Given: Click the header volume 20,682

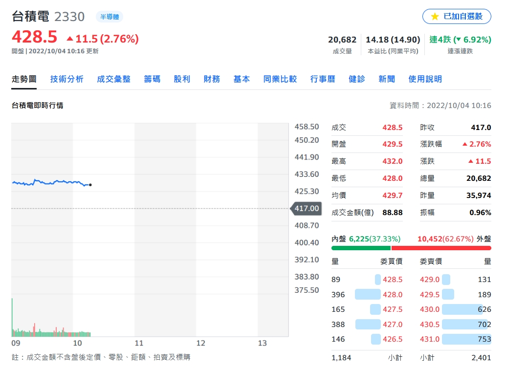Looking at the screenshot, I should (x=342, y=40).
